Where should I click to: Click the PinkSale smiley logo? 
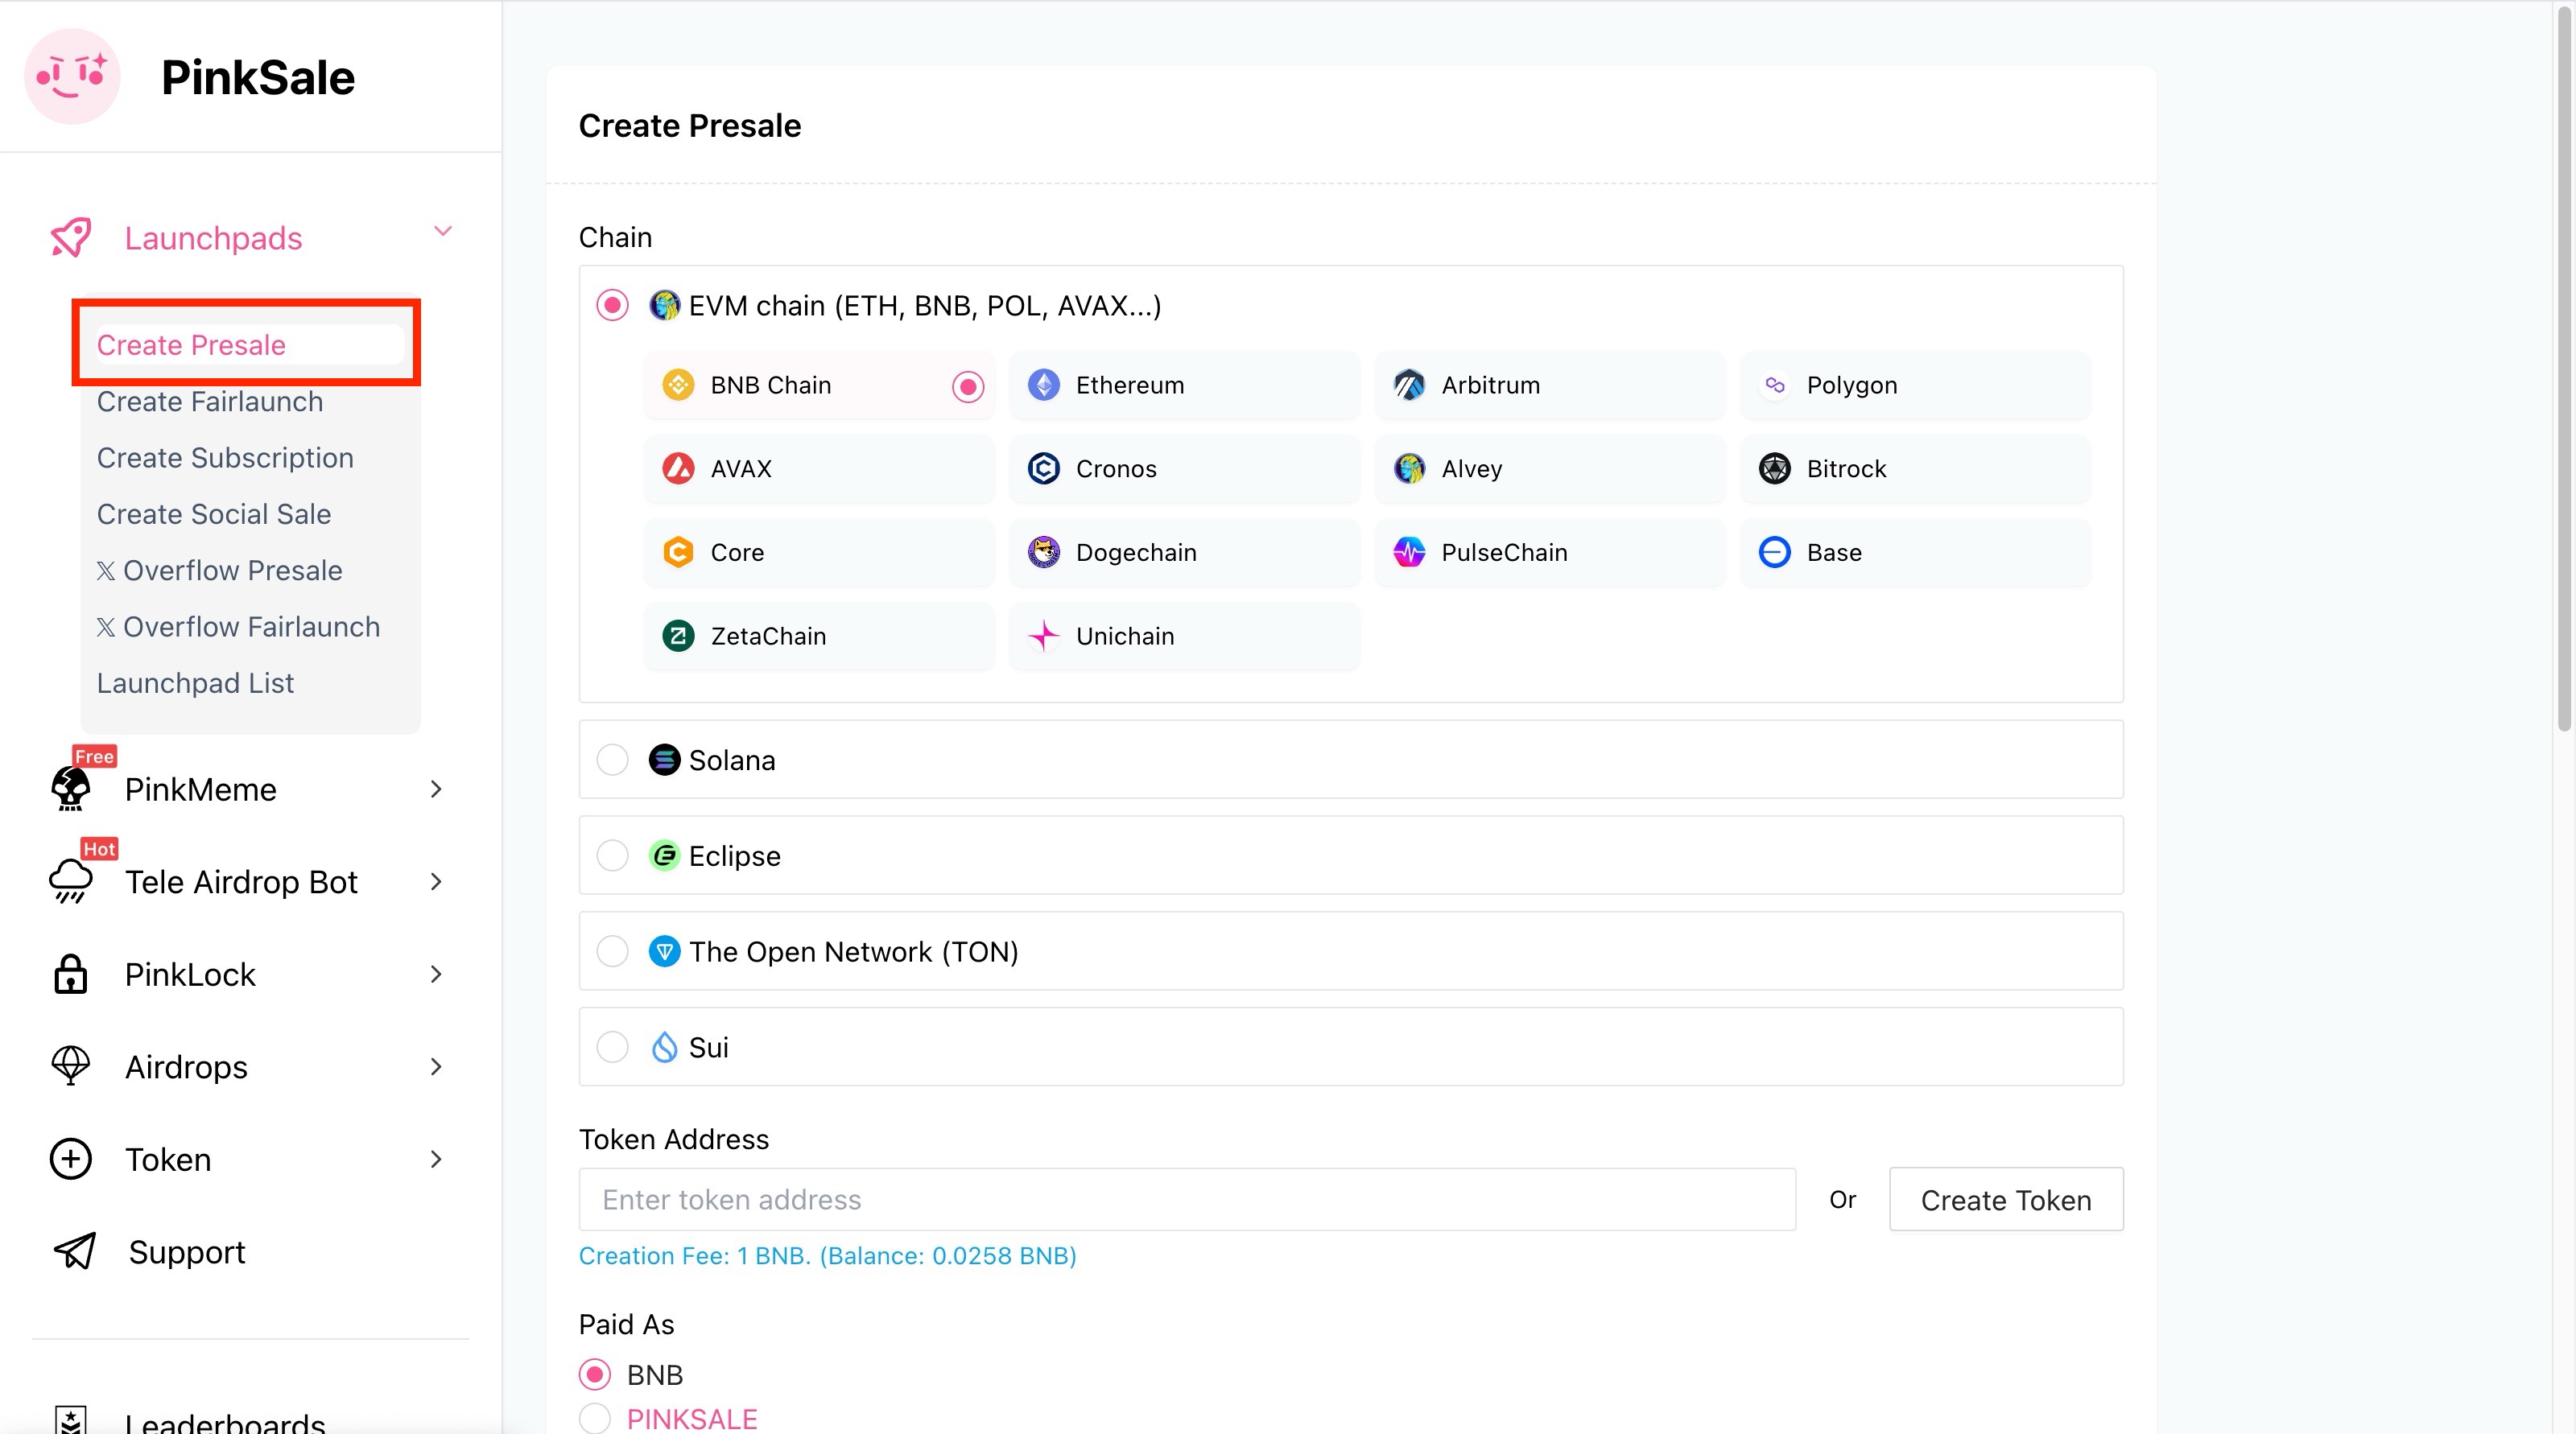coord(72,77)
